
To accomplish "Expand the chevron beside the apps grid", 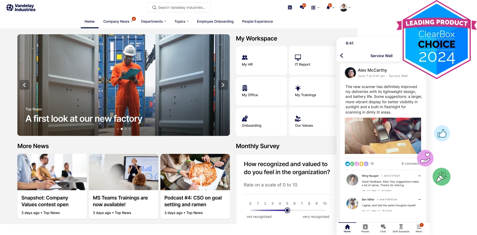I will click(318, 7).
